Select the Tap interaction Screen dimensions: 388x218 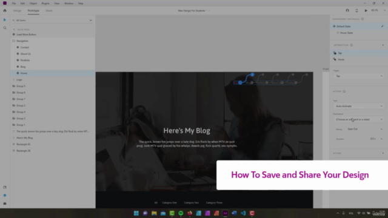(359, 53)
